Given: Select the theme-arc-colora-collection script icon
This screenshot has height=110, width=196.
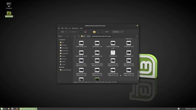Looking at the screenshot, I should (x=81, y=61).
